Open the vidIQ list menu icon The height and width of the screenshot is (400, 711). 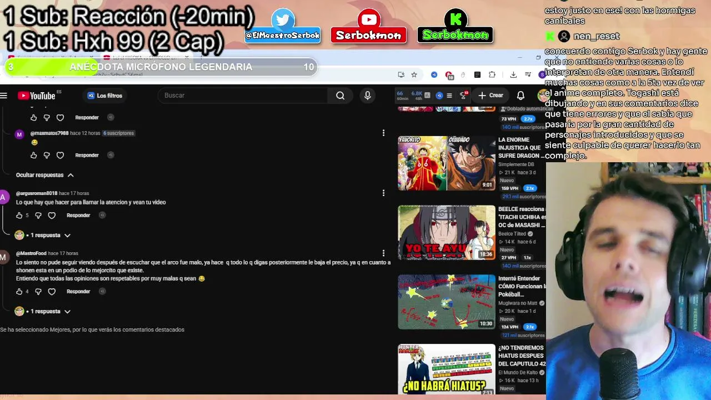click(x=449, y=96)
